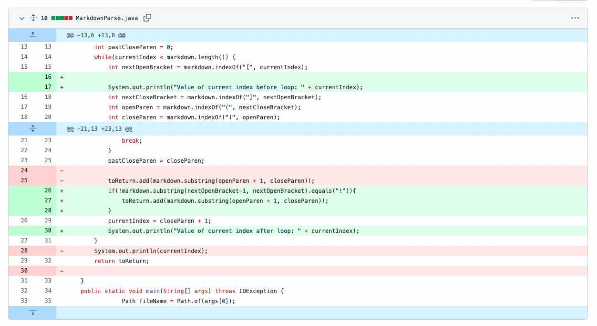This screenshot has width=597, height=326.
Task: Click the plus marker on added line 16
Action: 62,77
